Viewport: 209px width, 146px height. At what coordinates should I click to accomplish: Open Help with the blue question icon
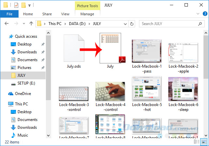pos(205,14)
